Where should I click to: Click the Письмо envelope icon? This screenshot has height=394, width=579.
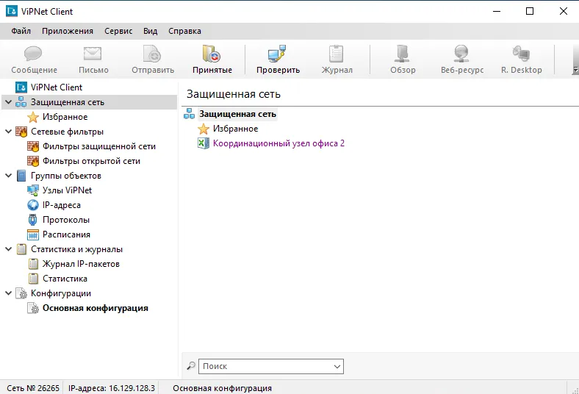click(93, 54)
